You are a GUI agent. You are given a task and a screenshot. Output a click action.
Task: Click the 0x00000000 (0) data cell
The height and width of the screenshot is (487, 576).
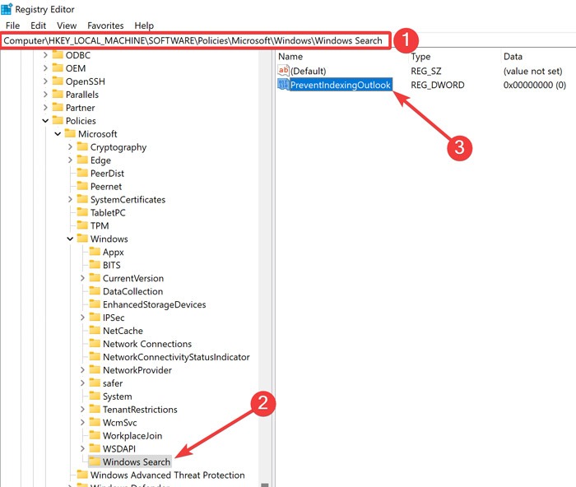(x=535, y=85)
